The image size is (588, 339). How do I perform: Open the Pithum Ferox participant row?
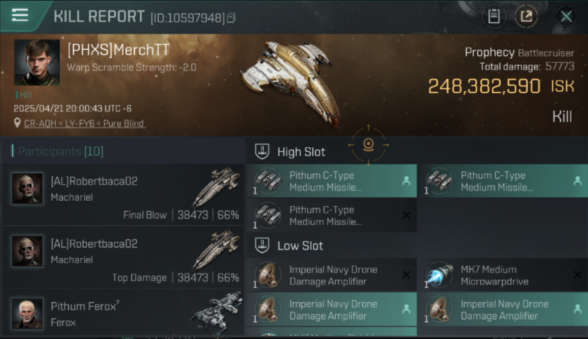[123, 313]
